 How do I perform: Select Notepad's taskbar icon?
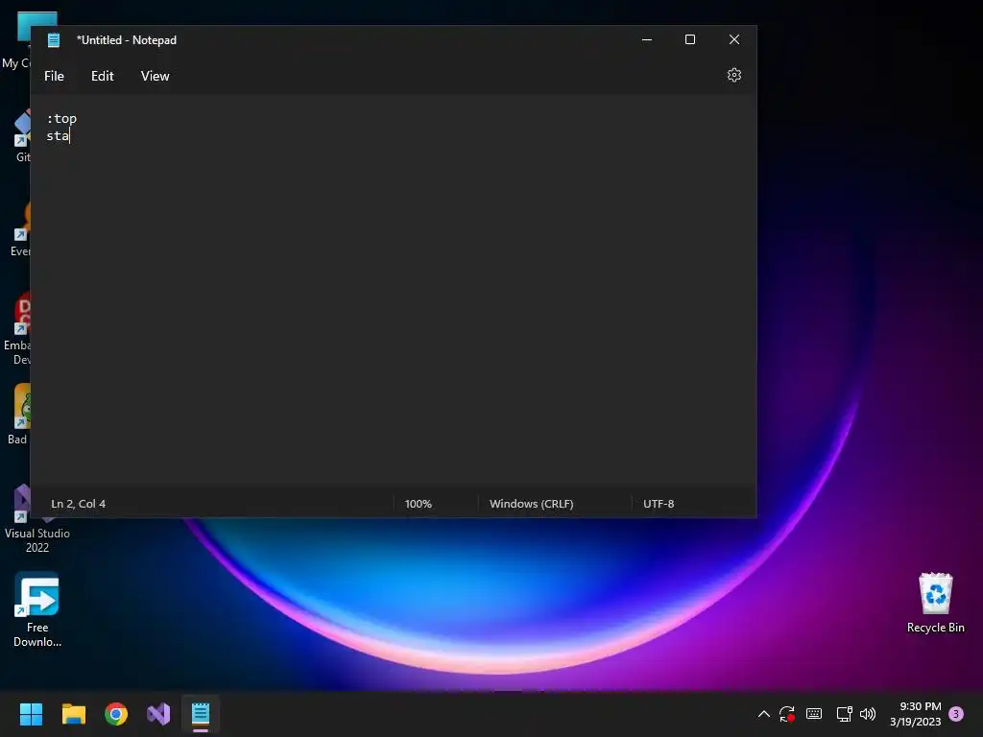[x=201, y=714]
